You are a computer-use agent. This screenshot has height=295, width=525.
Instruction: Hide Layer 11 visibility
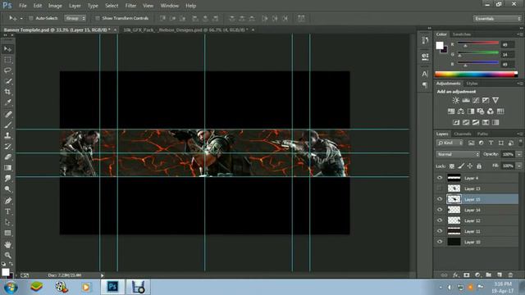tap(440, 231)
